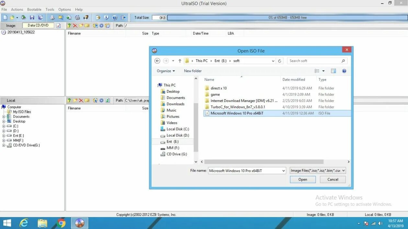Expand the (C:) drive node in Local tree
This screenshot has width=408, height=229.
4,126
